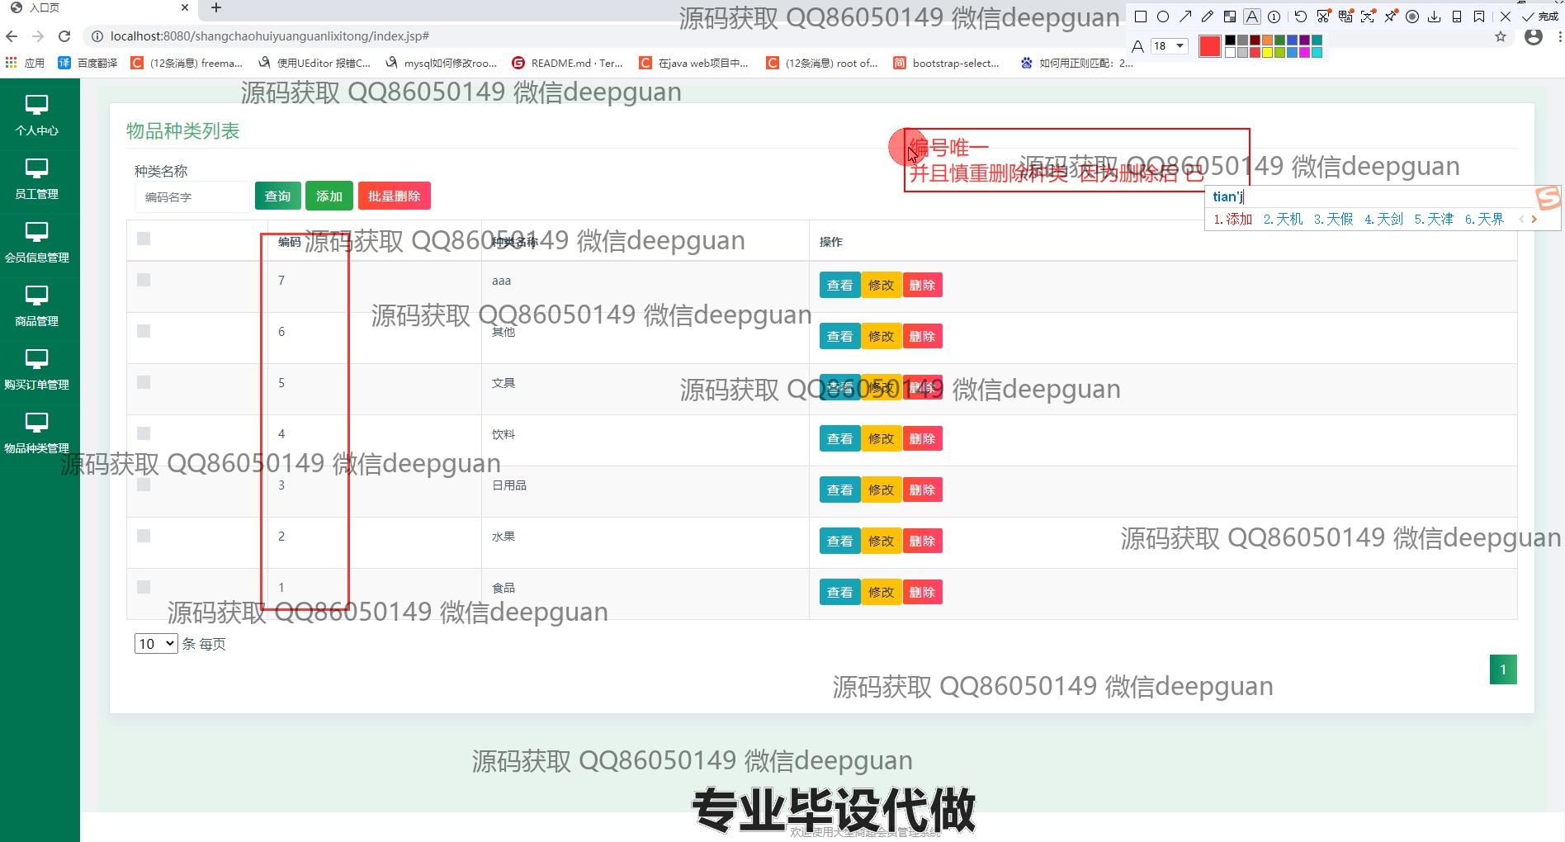This screenshot has height=842, width=1565.
Task: Expand the rows-per-page dropdown
Action: point(156,644)
